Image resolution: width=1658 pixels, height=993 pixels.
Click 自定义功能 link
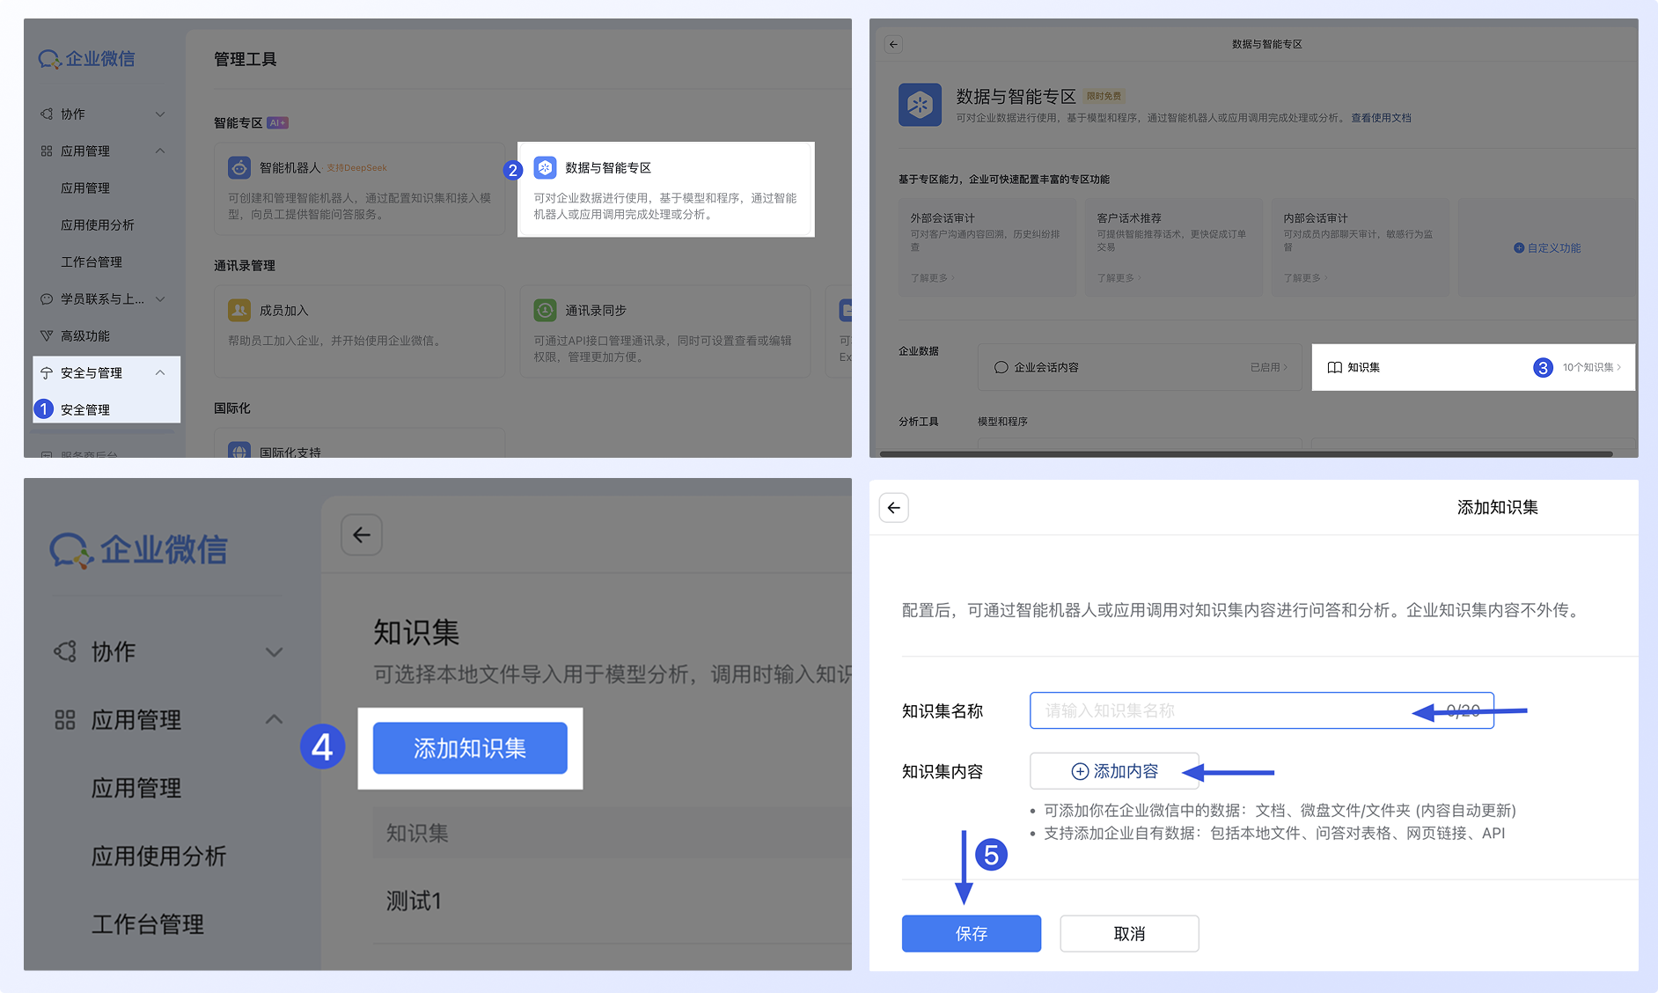tap(1547, 248)
